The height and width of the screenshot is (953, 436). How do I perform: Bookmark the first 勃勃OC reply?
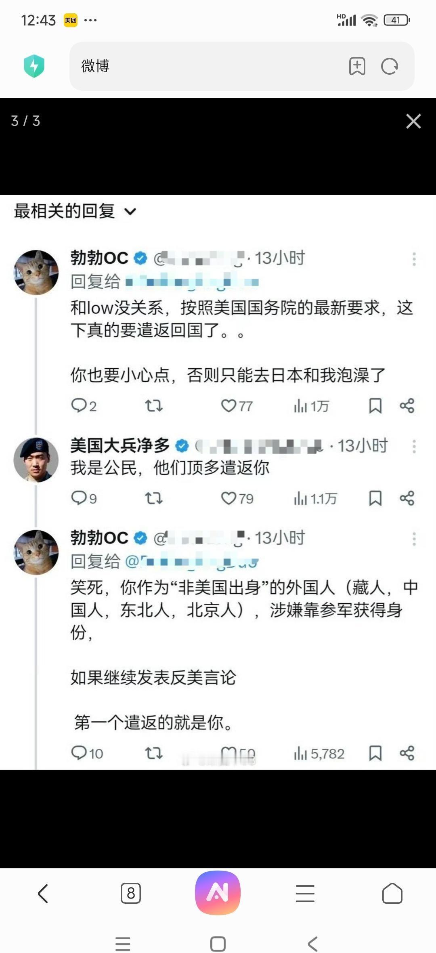[375, 405]
